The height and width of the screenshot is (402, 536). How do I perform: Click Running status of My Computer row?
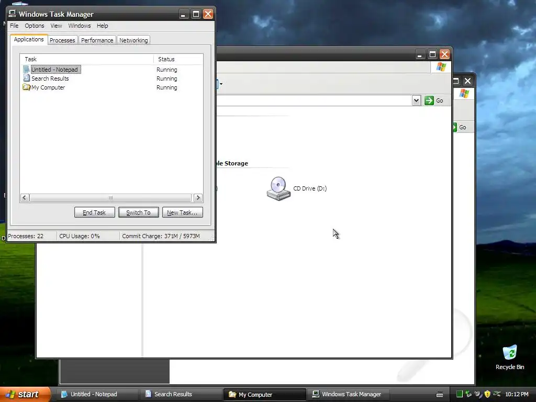coord(167,87)
